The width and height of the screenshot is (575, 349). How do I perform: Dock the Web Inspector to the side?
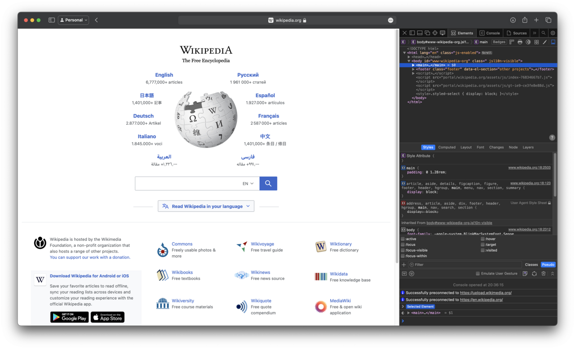tap(412, 33)
